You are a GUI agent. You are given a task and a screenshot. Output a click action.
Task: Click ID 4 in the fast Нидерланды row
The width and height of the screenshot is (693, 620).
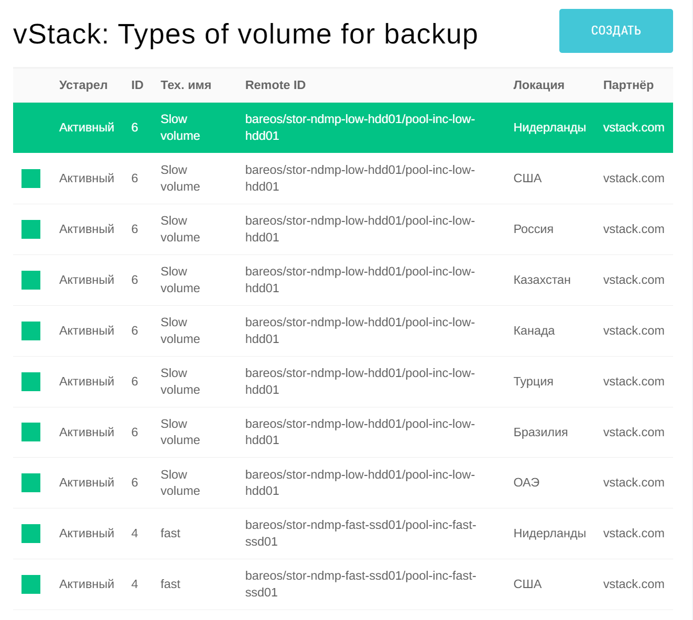coord(135,534)
